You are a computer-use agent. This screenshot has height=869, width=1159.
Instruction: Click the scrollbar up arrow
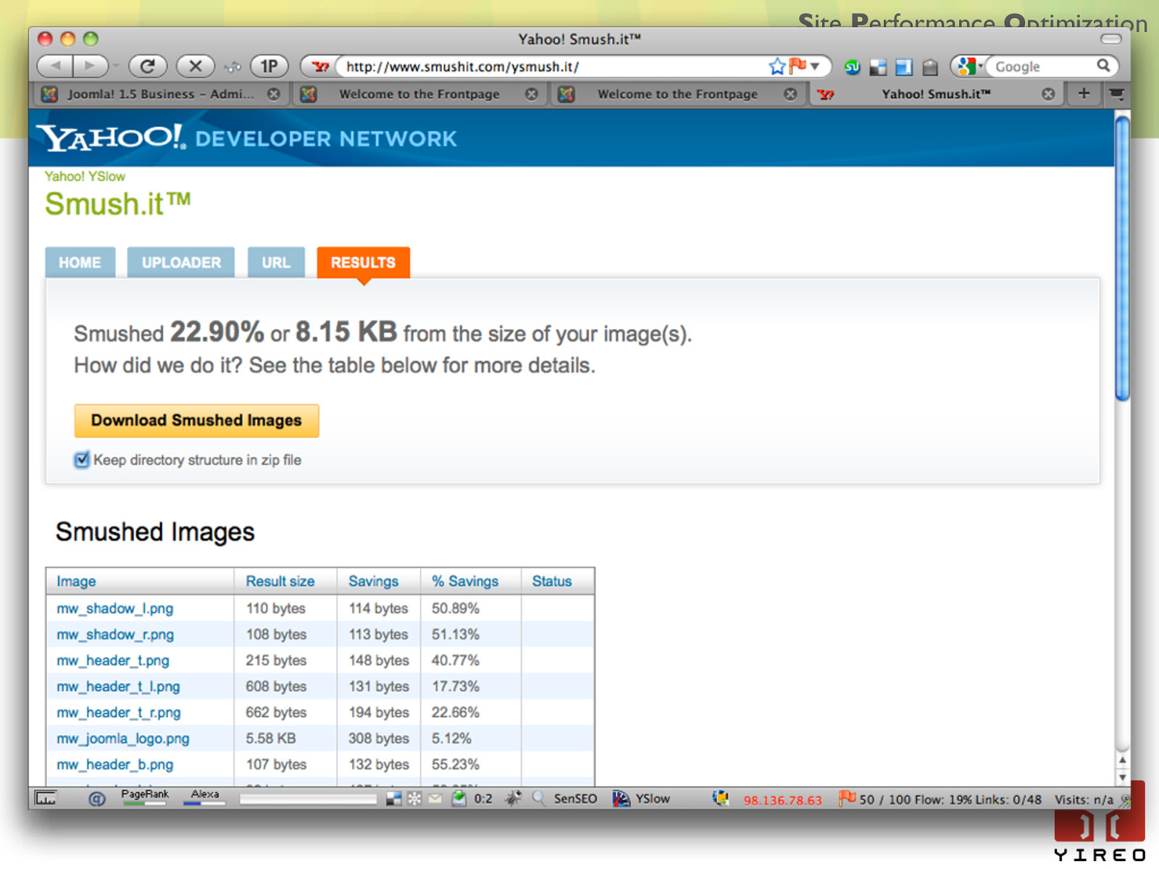1122,760
